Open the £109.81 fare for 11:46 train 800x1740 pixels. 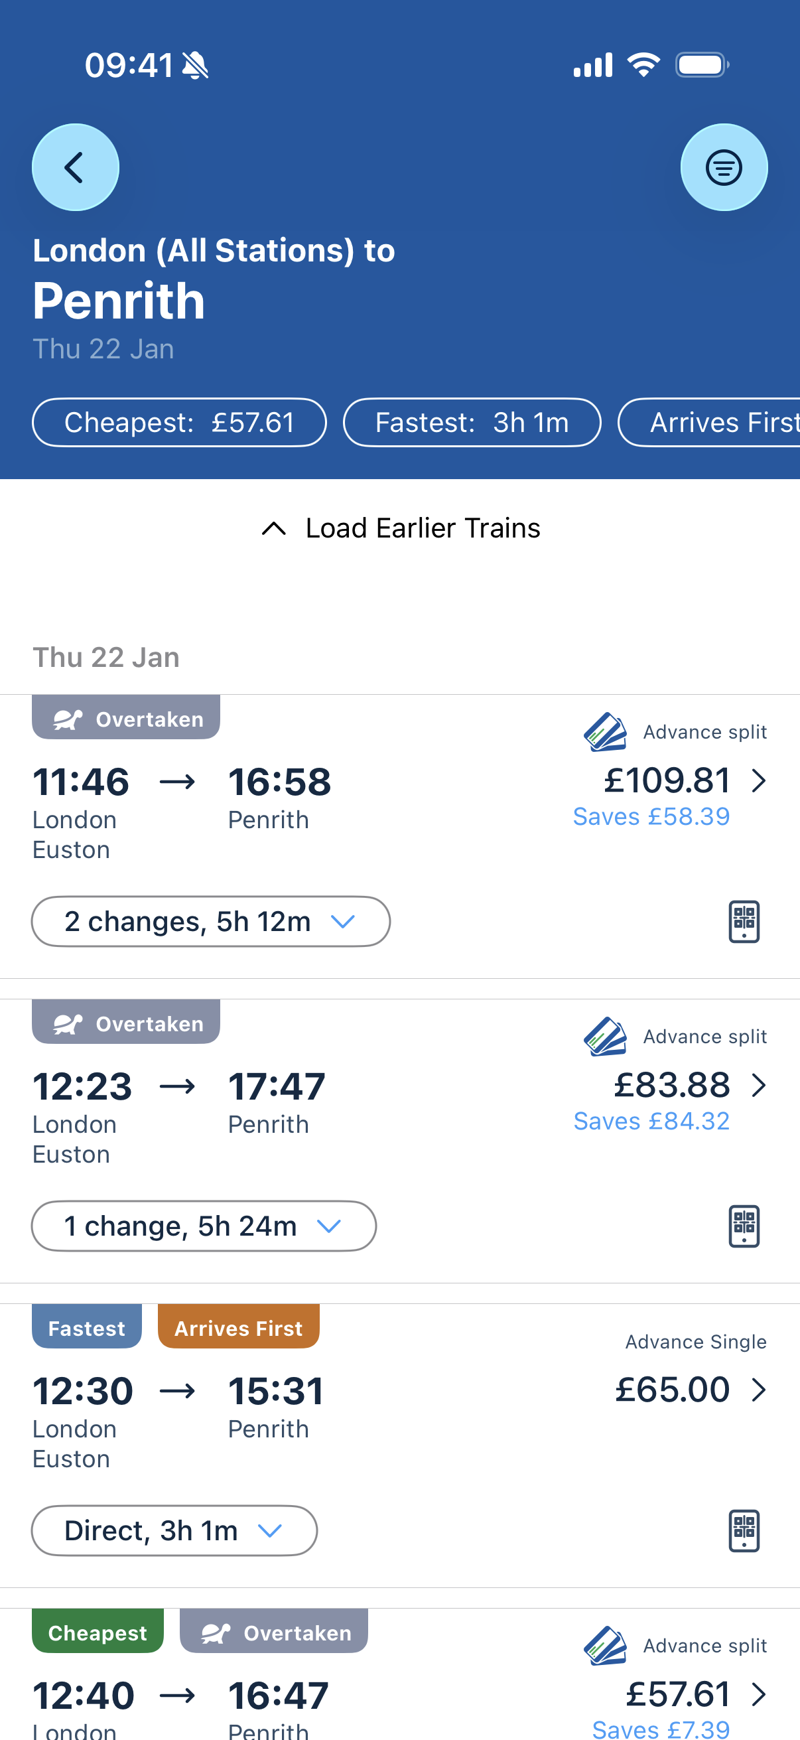(683, 782)
